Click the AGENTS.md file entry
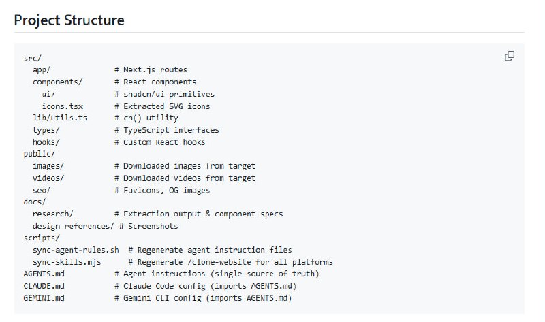545x322 pixels. click(x=44, y=274)
